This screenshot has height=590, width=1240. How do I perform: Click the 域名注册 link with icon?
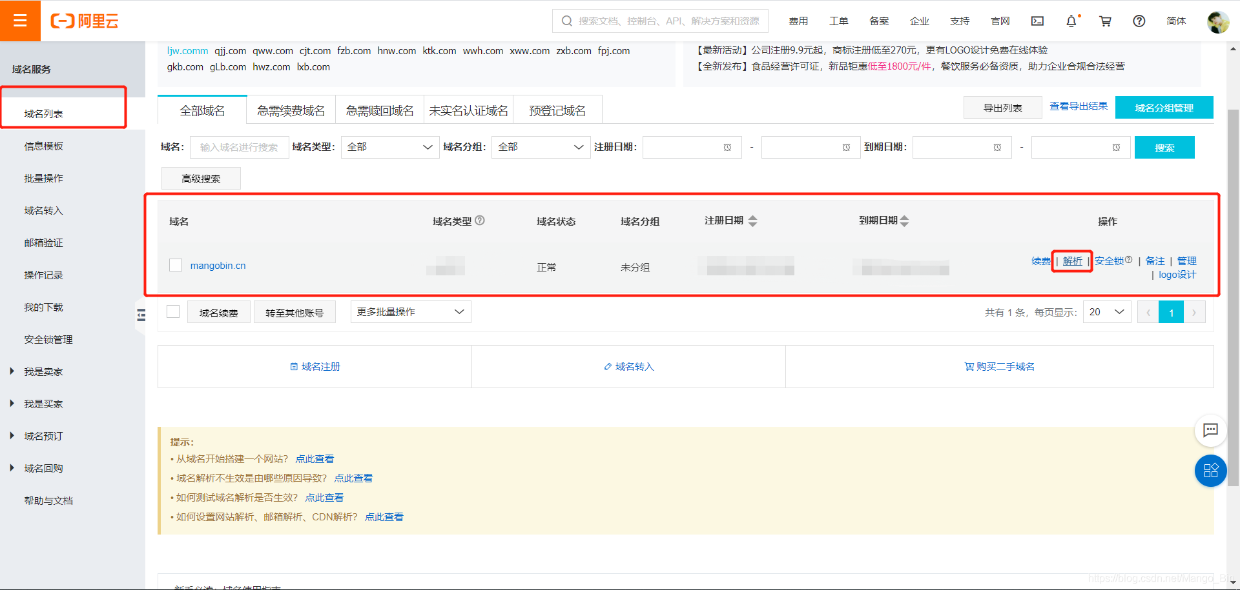pyautogui.click(x=315, y=366)
